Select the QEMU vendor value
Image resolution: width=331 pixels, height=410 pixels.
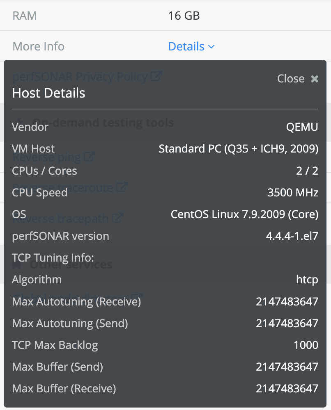click(x=302, y=127)
